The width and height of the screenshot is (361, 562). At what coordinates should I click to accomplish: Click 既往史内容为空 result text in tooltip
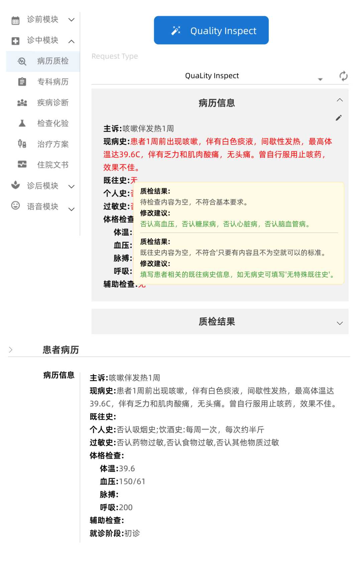pyautogui.click(x=233, y=252)
